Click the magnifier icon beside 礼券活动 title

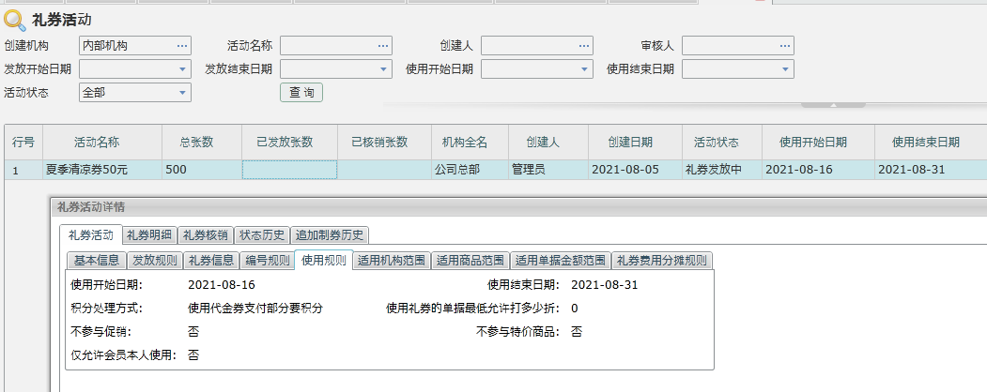click(14, 21)
